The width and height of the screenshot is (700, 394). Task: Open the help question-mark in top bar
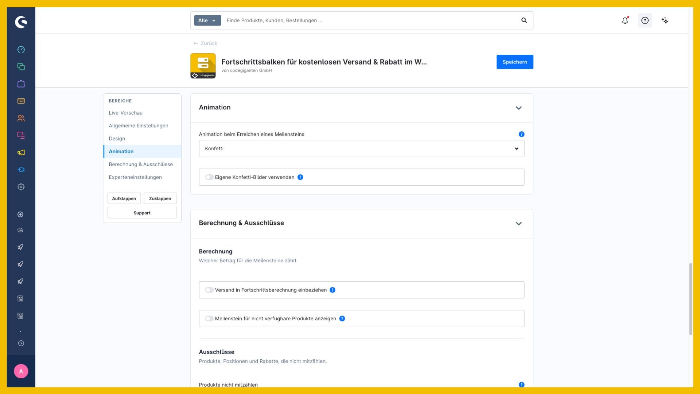[645, 20]
